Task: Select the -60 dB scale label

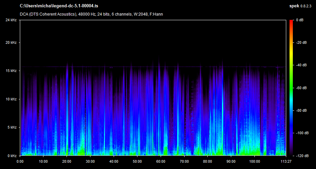Action: tap(301, 88)
